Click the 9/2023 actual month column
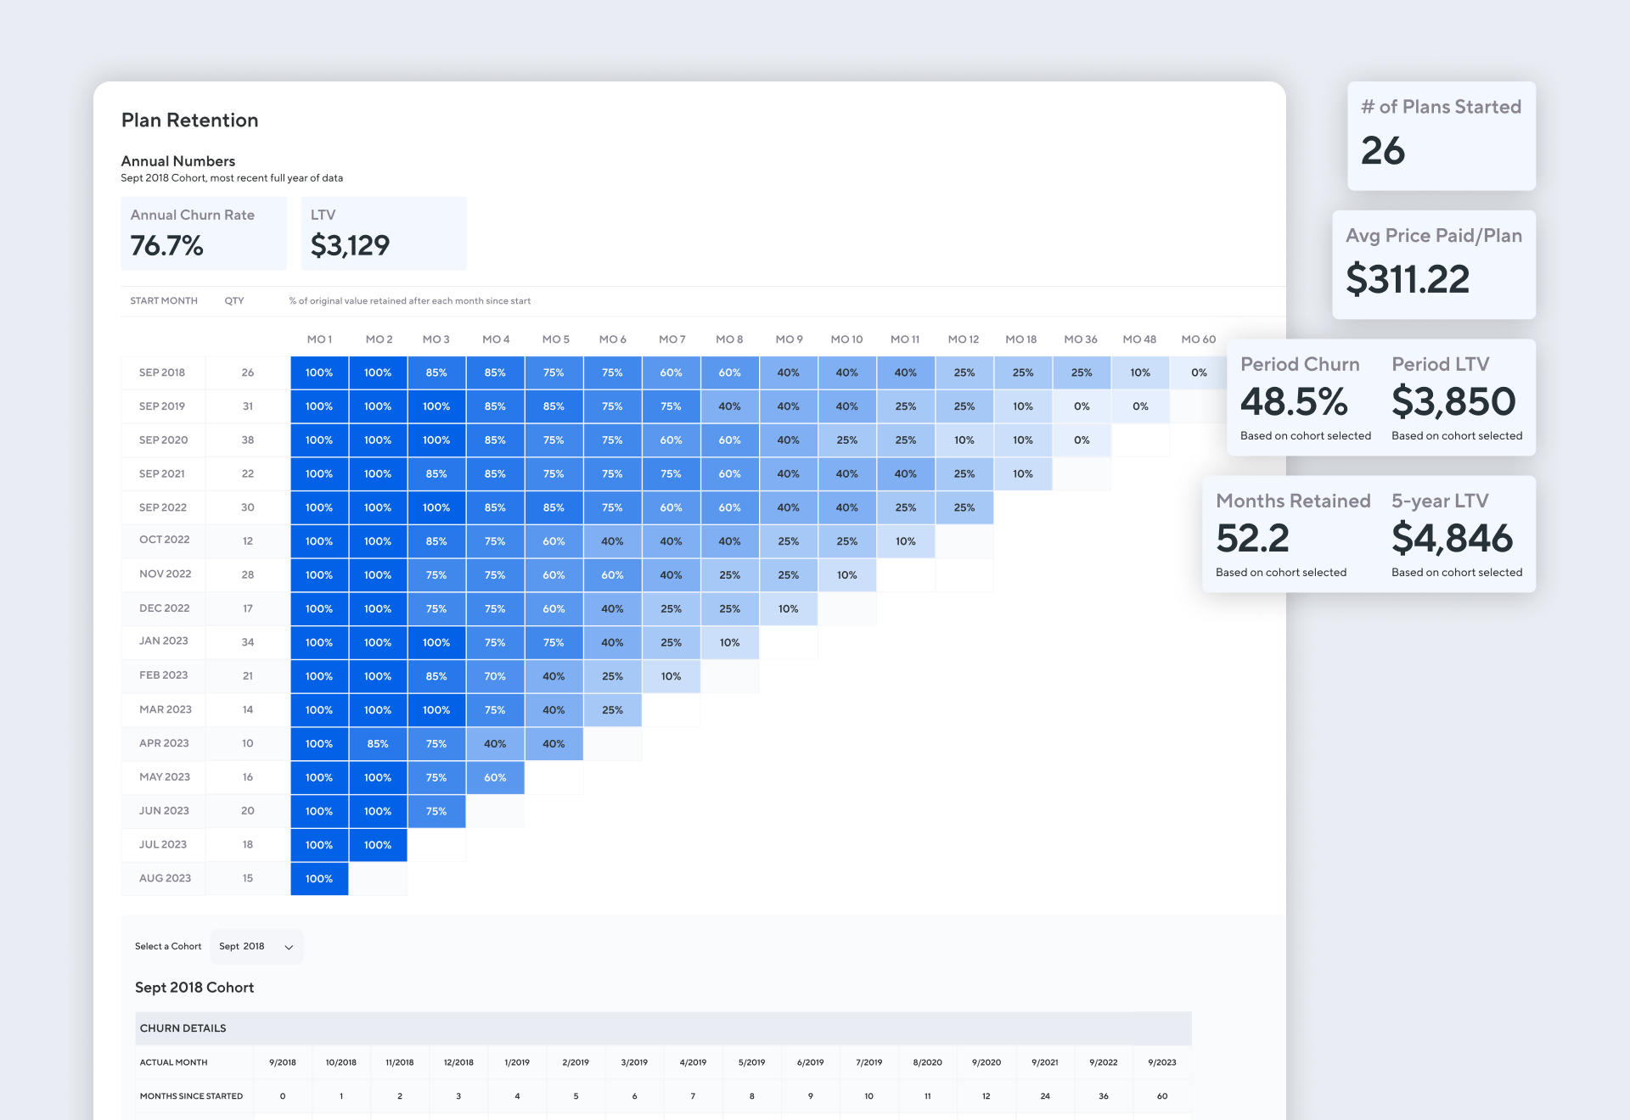The image size is (1630, 1120). 1161,1062
